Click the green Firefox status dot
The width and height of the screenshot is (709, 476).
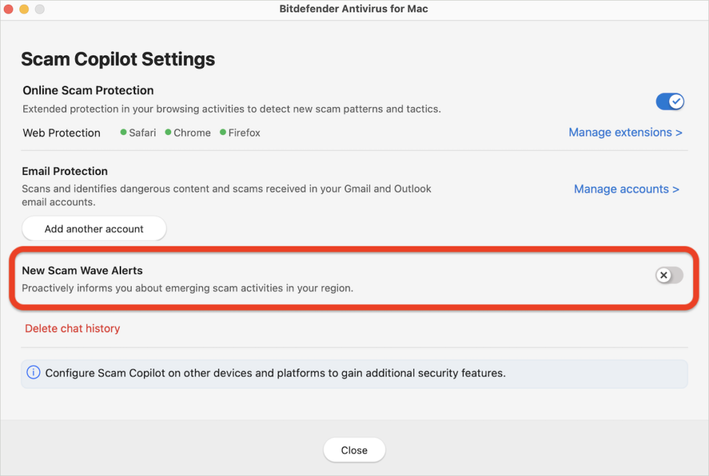click(222, 132)
